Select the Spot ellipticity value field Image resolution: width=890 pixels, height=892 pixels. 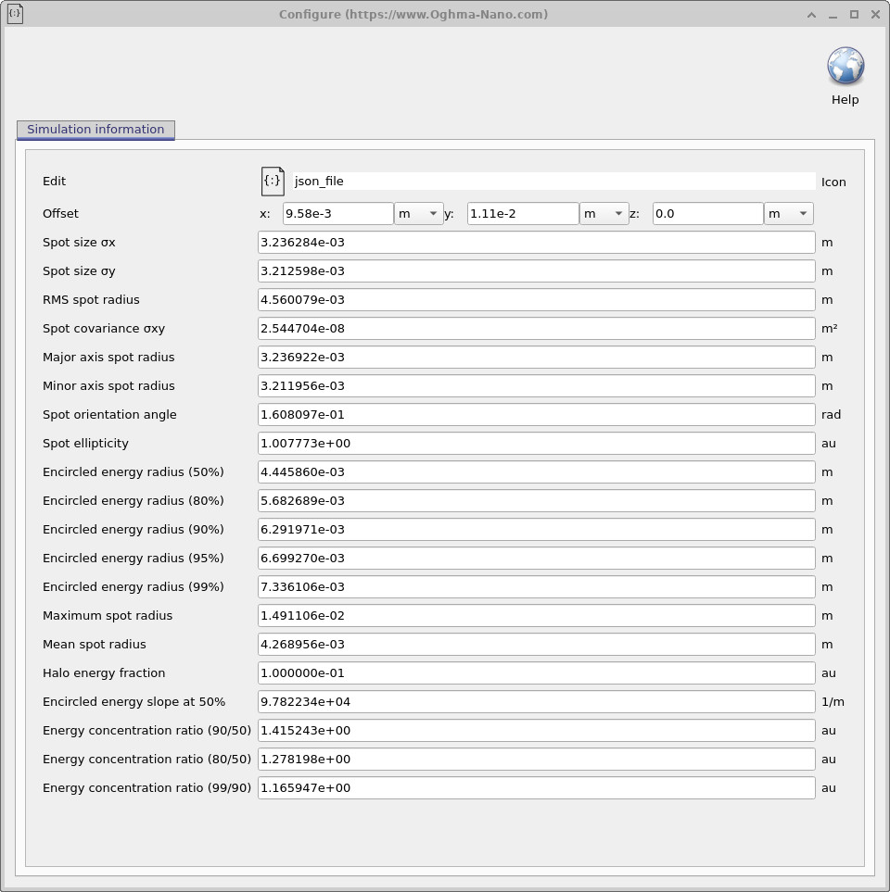pos(535,443)
